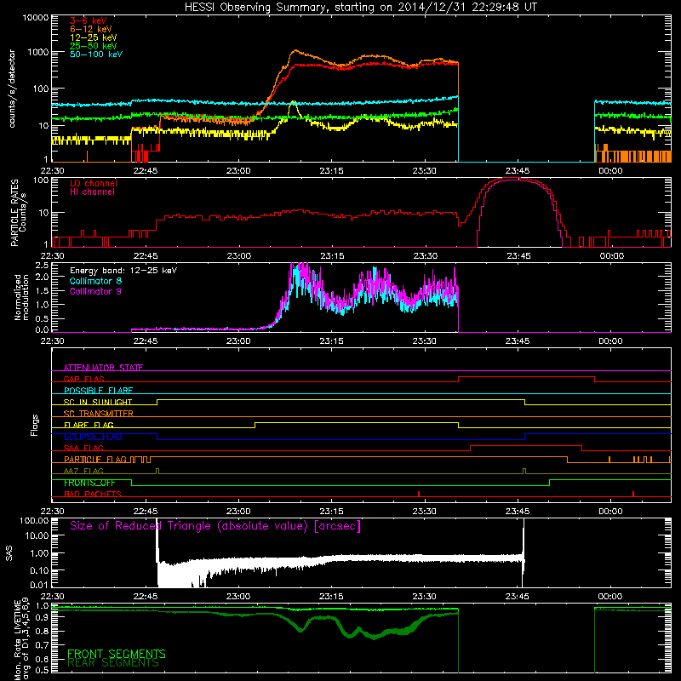This screenshot has width=681, height=681.
Task: Click the 22:45 tick under SAS plot
Action: coord(146,597)
